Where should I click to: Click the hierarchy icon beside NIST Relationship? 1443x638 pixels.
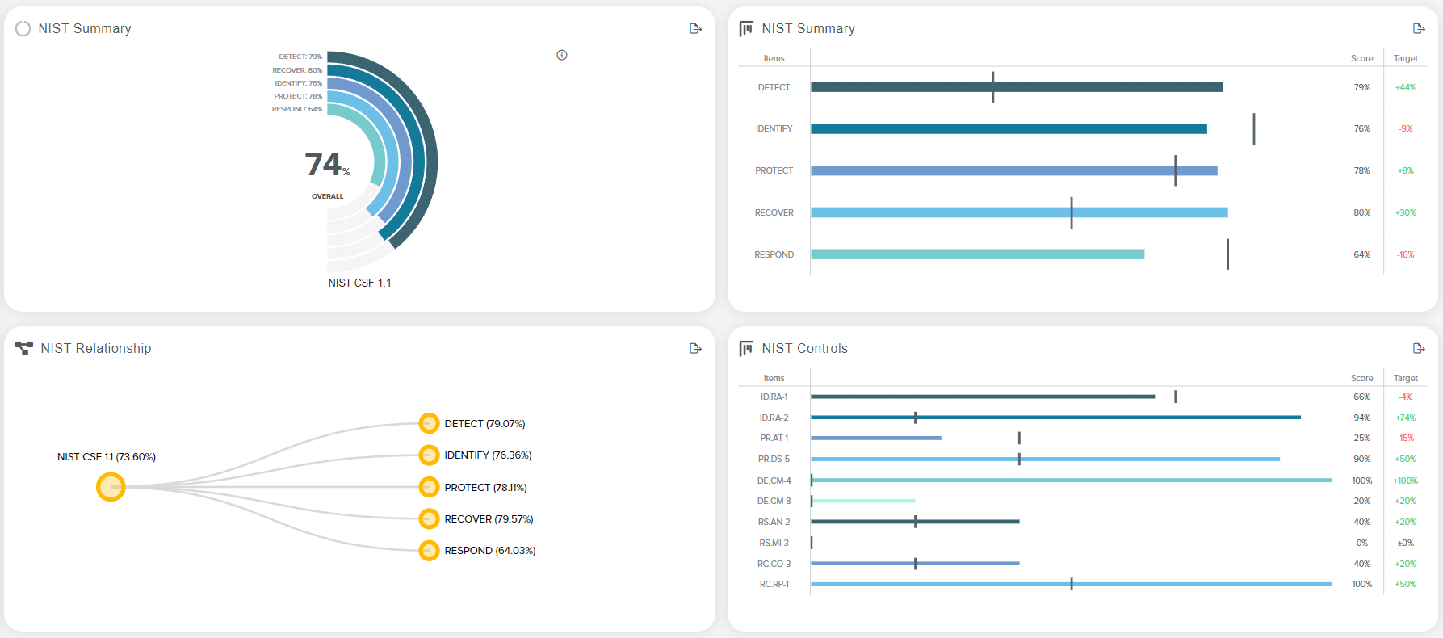(24, 348)
